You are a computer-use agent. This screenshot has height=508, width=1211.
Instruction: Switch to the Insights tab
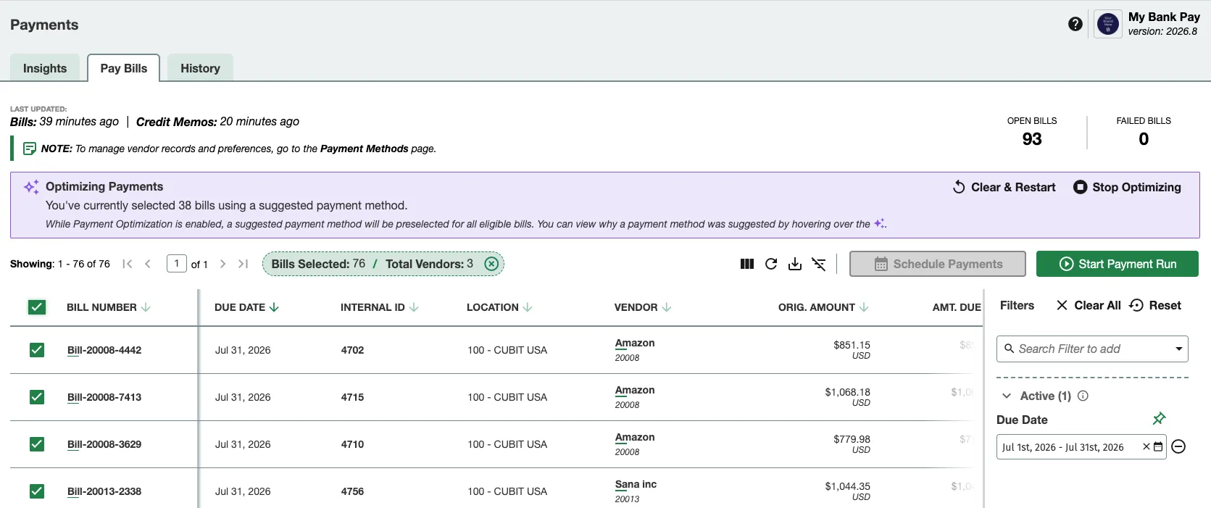coord(45,68)
